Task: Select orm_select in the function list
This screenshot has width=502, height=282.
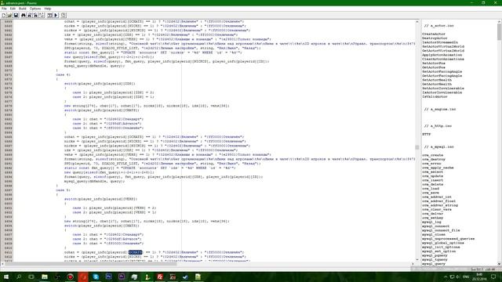Action: pos(432,172)
